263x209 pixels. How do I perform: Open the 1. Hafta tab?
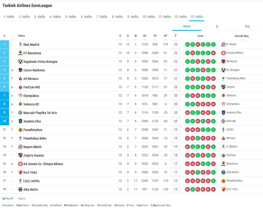tap(9, 17)
